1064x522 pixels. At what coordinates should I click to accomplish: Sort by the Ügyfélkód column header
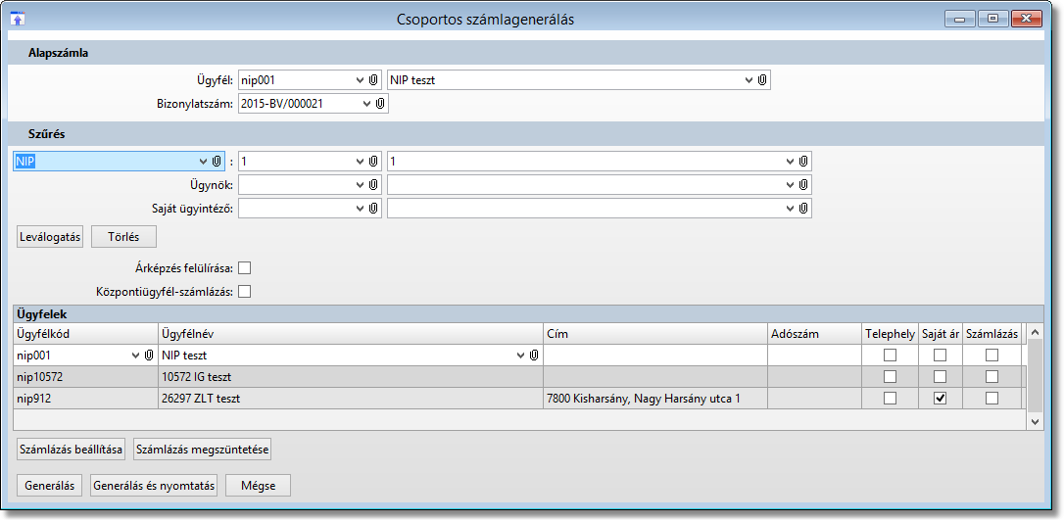click(x=85, y=334)
